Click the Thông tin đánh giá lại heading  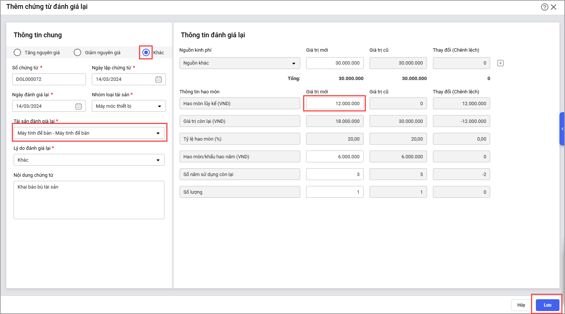213,35
